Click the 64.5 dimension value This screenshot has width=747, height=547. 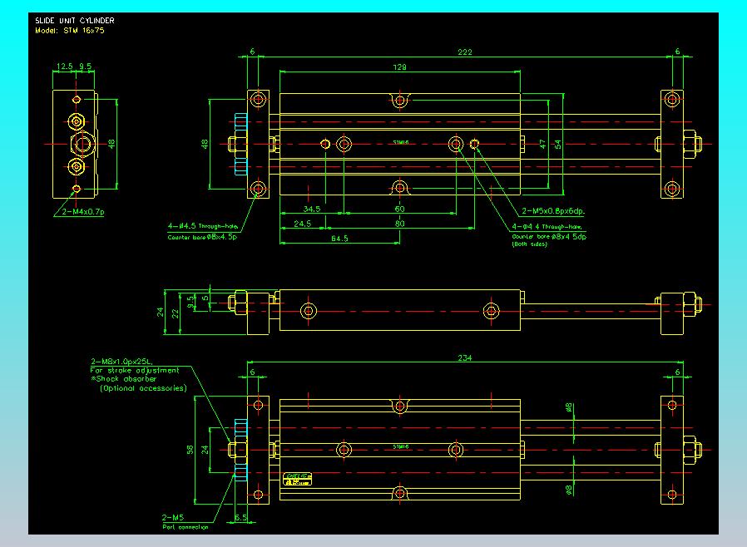339,239
